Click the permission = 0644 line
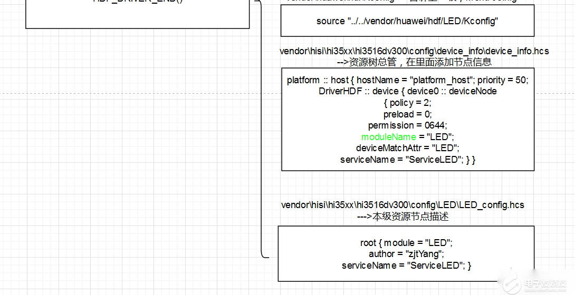The image size is (575, 295). point(407,125)
